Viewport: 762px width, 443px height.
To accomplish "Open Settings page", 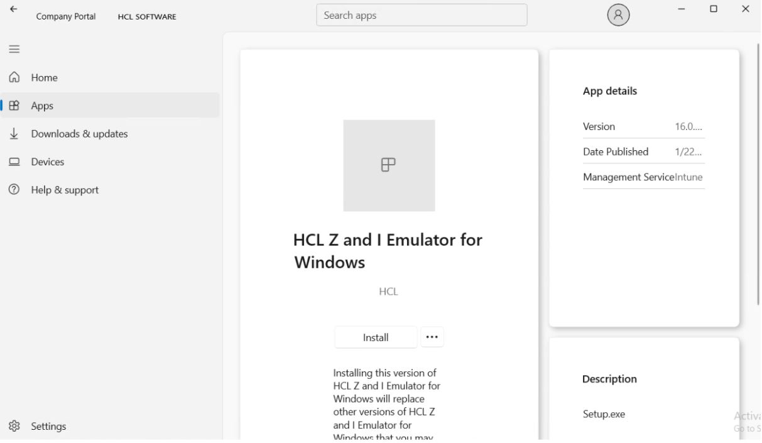I will (x=111, y=426).
